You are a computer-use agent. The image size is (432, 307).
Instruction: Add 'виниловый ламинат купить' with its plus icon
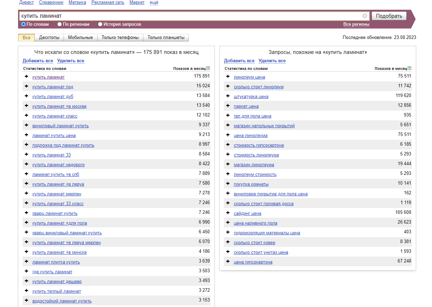click(x=26, y=125)
